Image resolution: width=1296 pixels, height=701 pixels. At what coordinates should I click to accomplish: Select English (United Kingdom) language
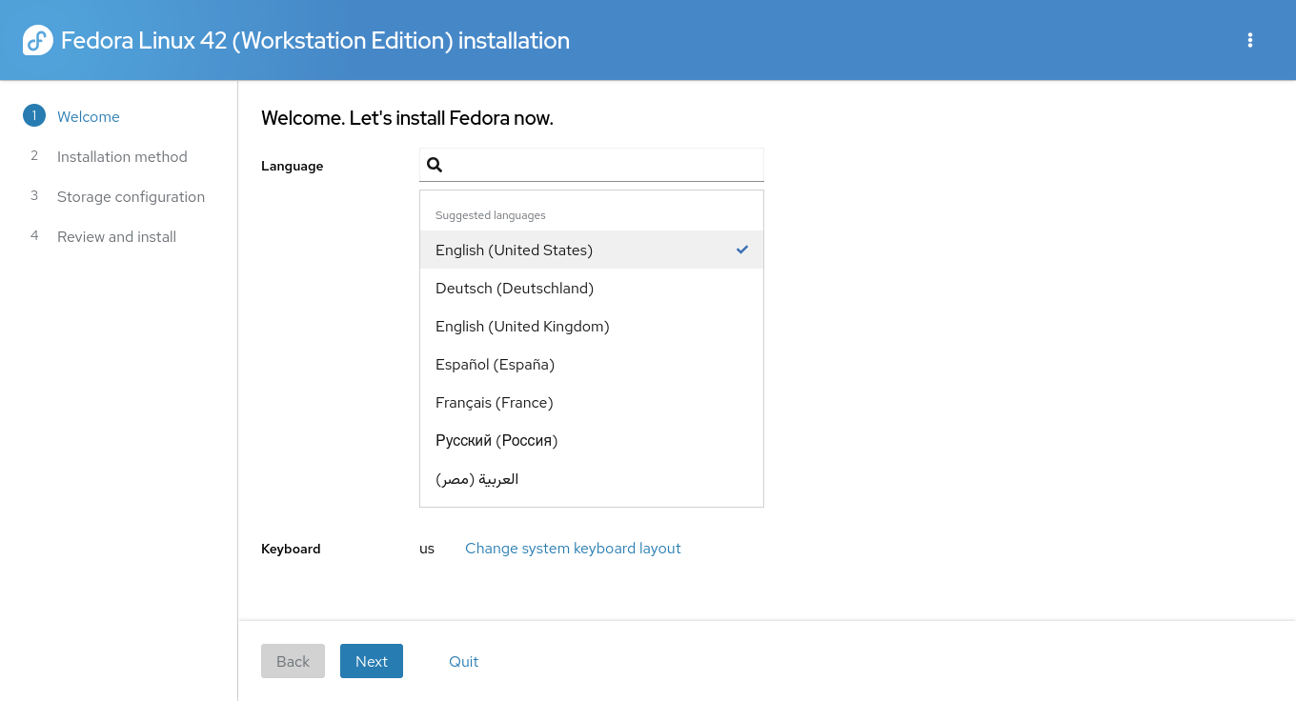pyautogui.click(x=592, y=326)
